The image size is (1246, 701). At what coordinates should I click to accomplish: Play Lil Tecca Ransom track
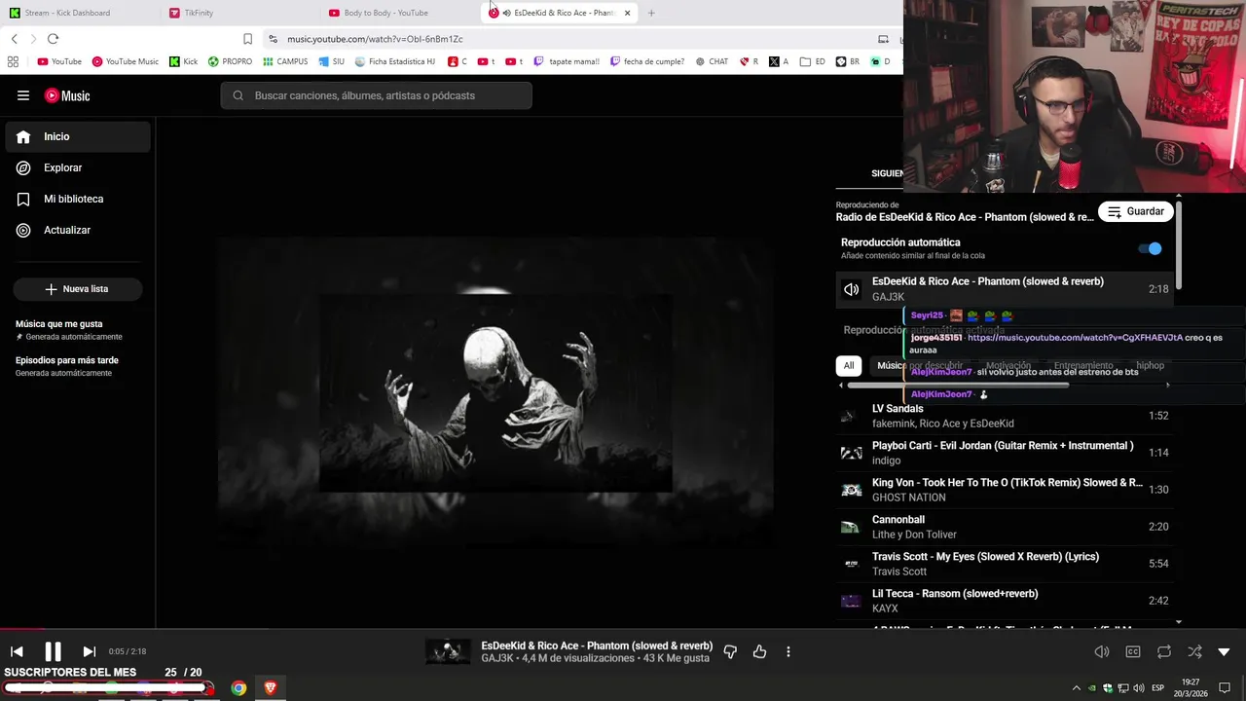1005,601
